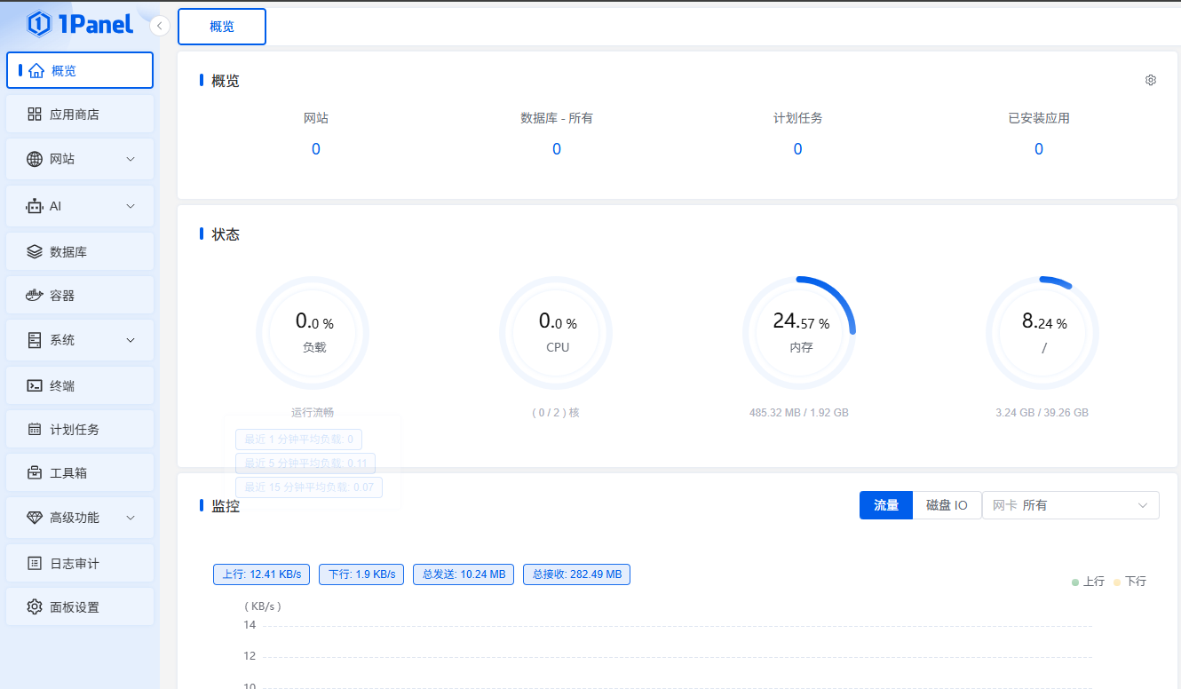The height and width of the screenshot is (689, 1181).
Task: Click the 485.32 MB / 1.92 GB text
Action: (799, 413)
